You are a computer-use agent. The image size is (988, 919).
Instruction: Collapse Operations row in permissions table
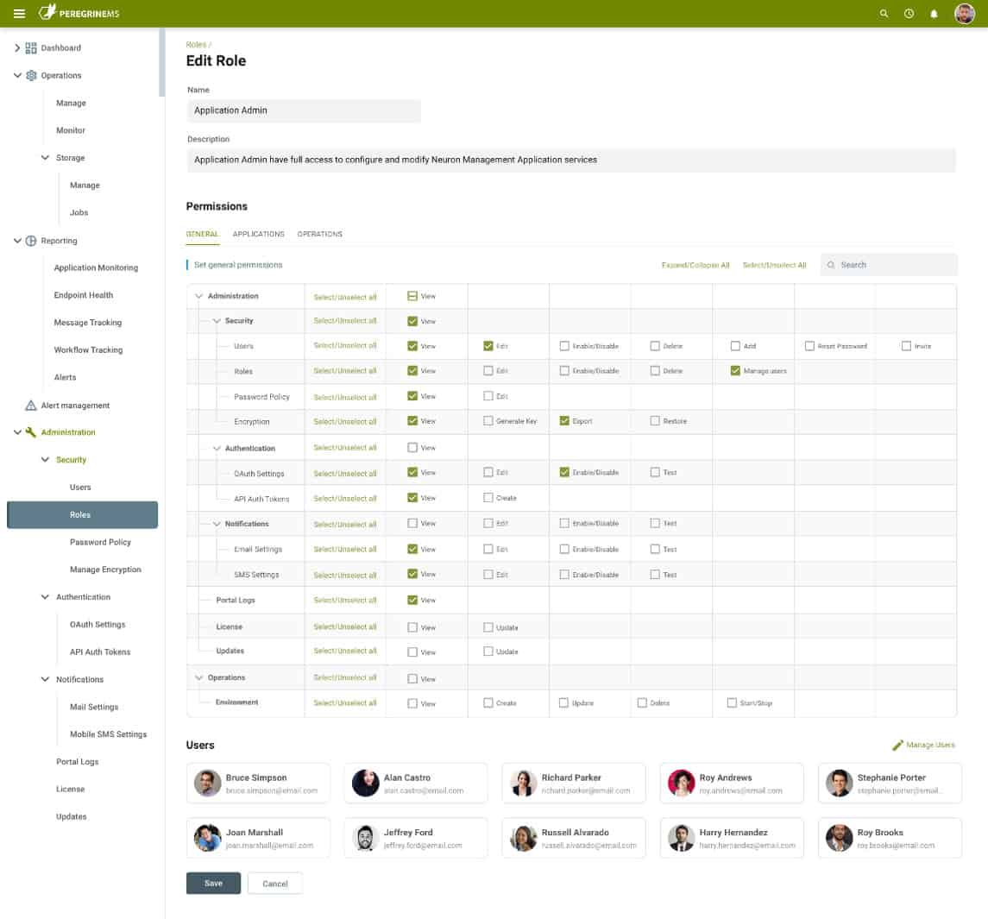pyautogui.click(x=199, y=677)
